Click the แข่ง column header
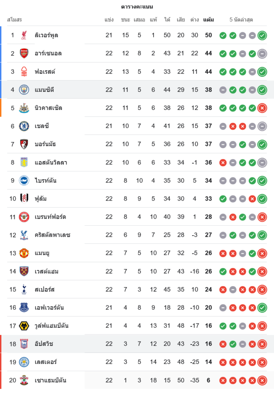The image size is (274, 394). (x=109, y=19)
